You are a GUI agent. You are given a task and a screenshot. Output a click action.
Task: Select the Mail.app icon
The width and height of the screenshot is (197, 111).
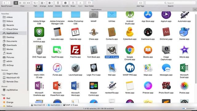(x=112, y=68)
